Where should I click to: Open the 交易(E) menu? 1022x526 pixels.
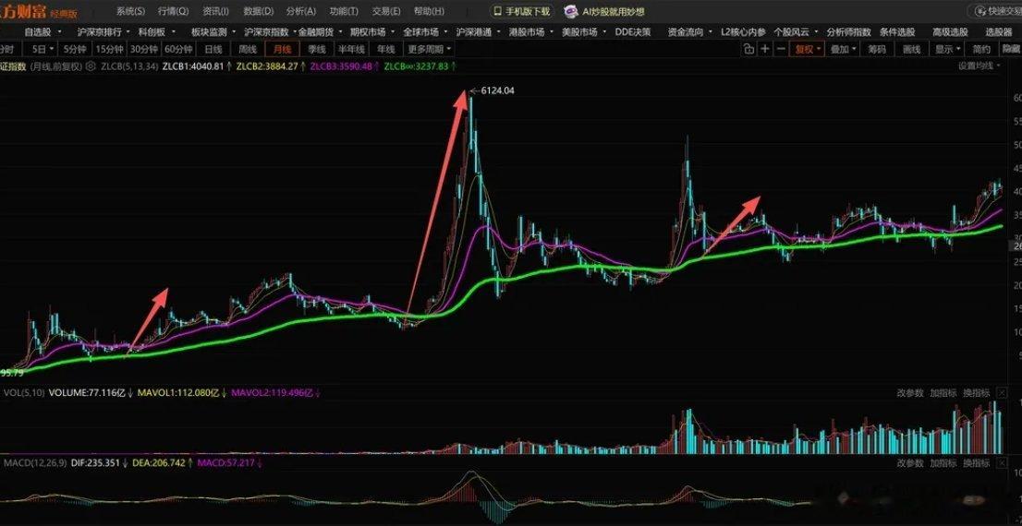[386, 11]
